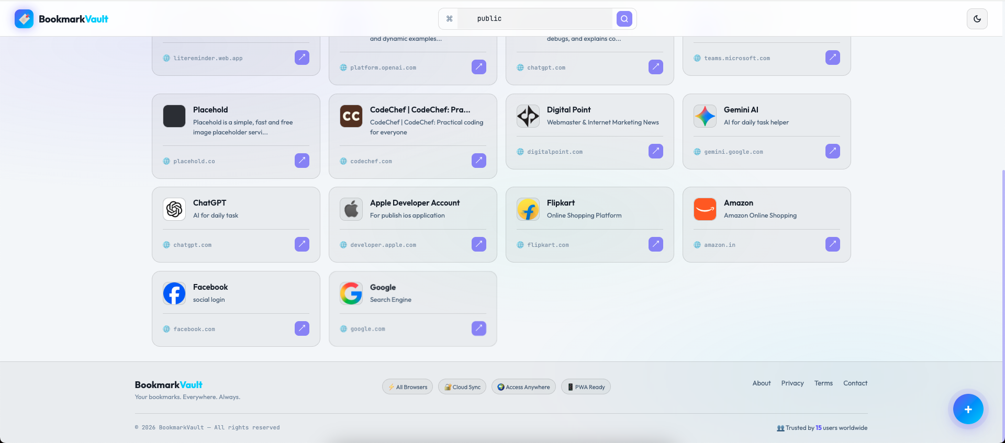Click the Cloud Sync badge
This screenshot has width=1005, height=443.
pyautogui.click(x=462, y=387)
